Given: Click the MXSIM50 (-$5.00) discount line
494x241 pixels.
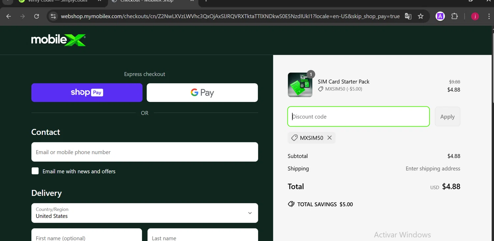Looking at the screenshot, I should [340, 89].
